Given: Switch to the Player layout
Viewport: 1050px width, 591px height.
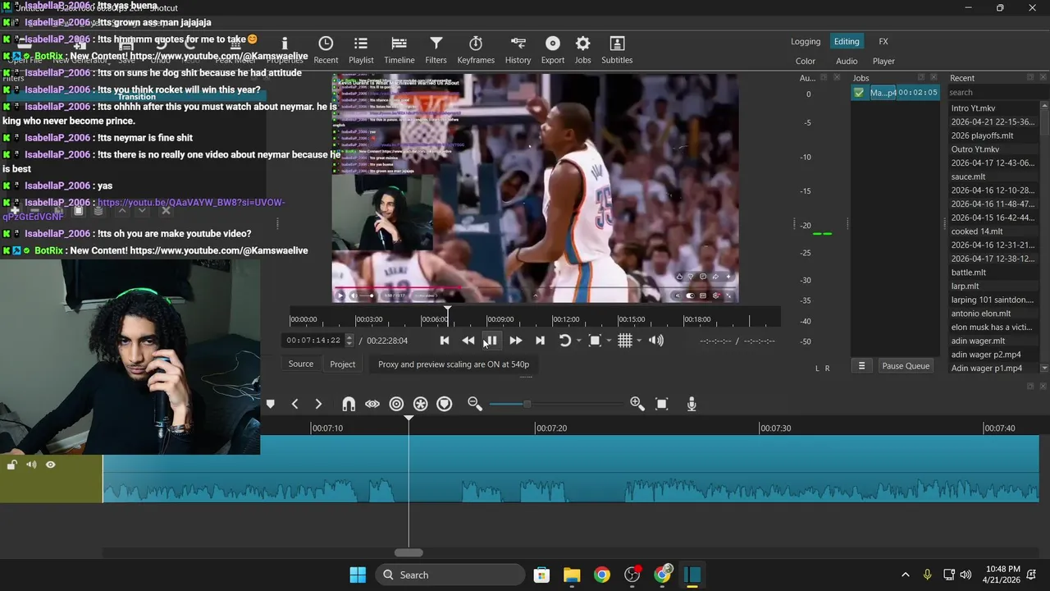Looking at the screenshot, I should (x=883, y=61).
